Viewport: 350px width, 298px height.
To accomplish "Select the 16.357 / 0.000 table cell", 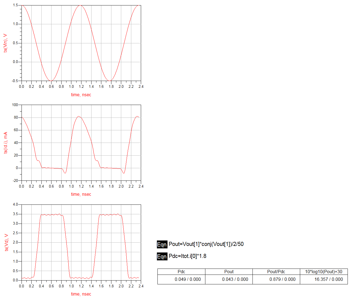I will [x=324, y=279].
